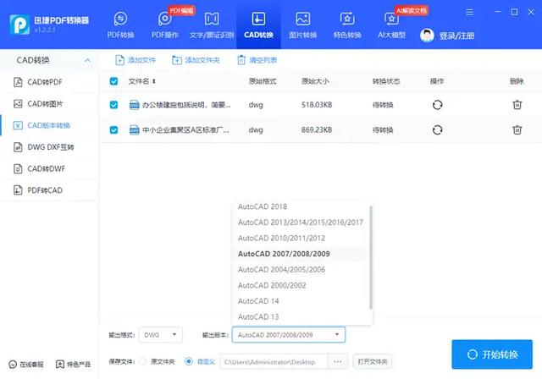Click the browse ellipsis button
The width and height of the screenshot is (542, 379).
[x=338, y=362]
